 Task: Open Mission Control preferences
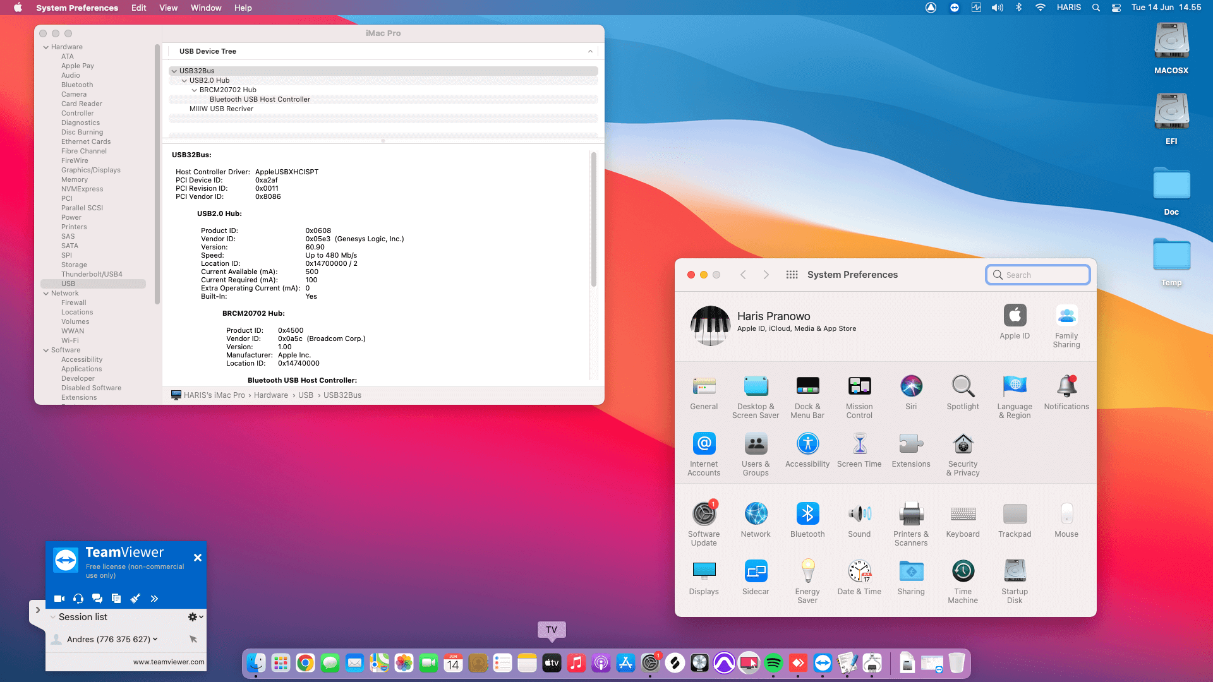(x=859, y=386)
